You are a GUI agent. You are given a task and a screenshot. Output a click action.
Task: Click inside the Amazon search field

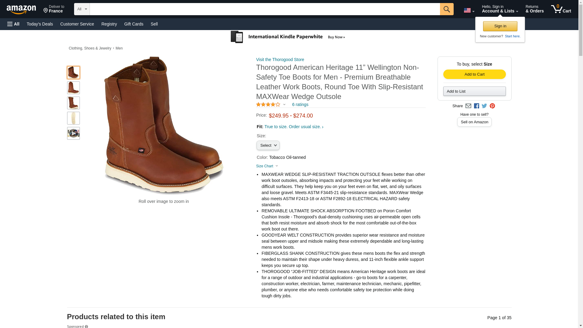(x=265, y=9)
